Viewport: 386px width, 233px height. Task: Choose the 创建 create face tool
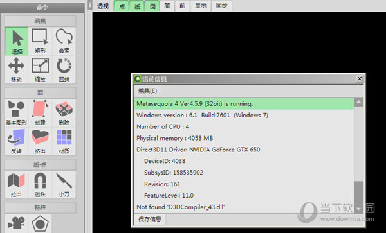point(40,113)
